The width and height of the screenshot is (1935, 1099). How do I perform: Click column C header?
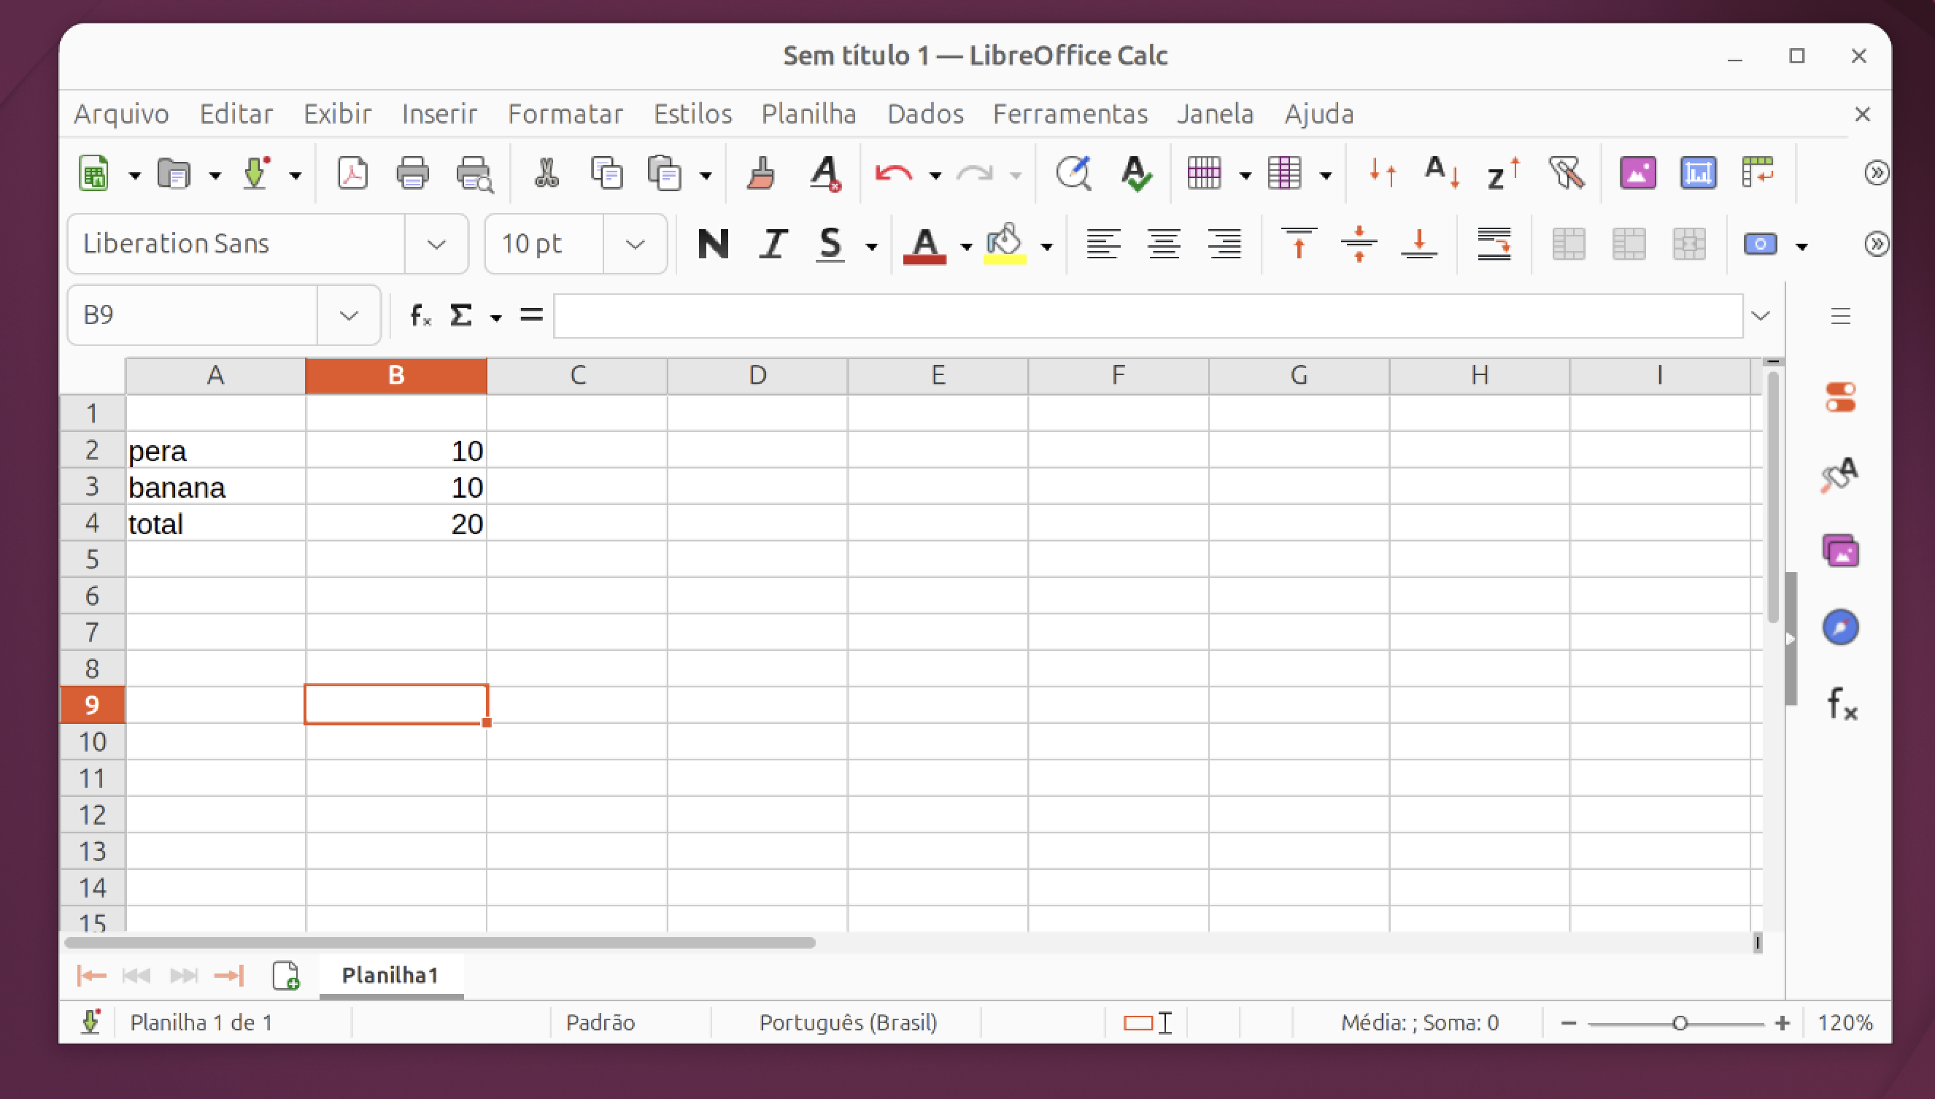coord(577,375)
